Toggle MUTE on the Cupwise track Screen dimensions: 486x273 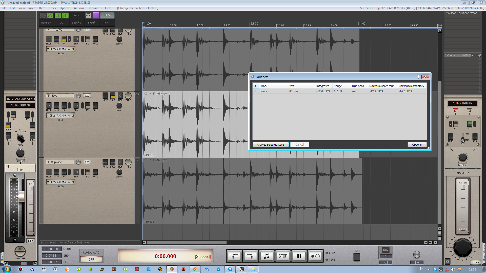[105, 163]
